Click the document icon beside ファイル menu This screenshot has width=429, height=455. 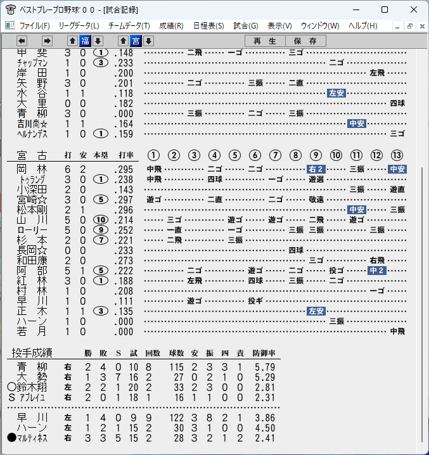(x=10, y=25)
